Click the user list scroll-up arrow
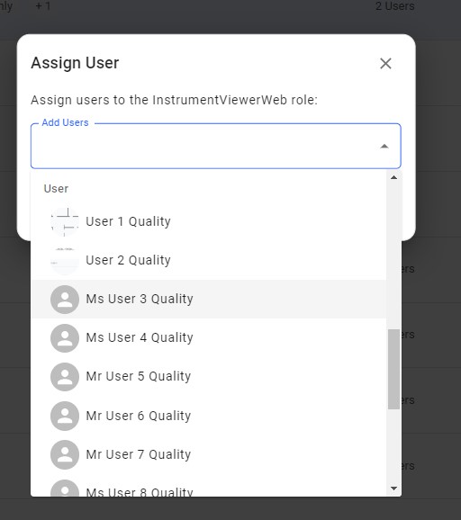The image size is (461, 520). (394, 178)
